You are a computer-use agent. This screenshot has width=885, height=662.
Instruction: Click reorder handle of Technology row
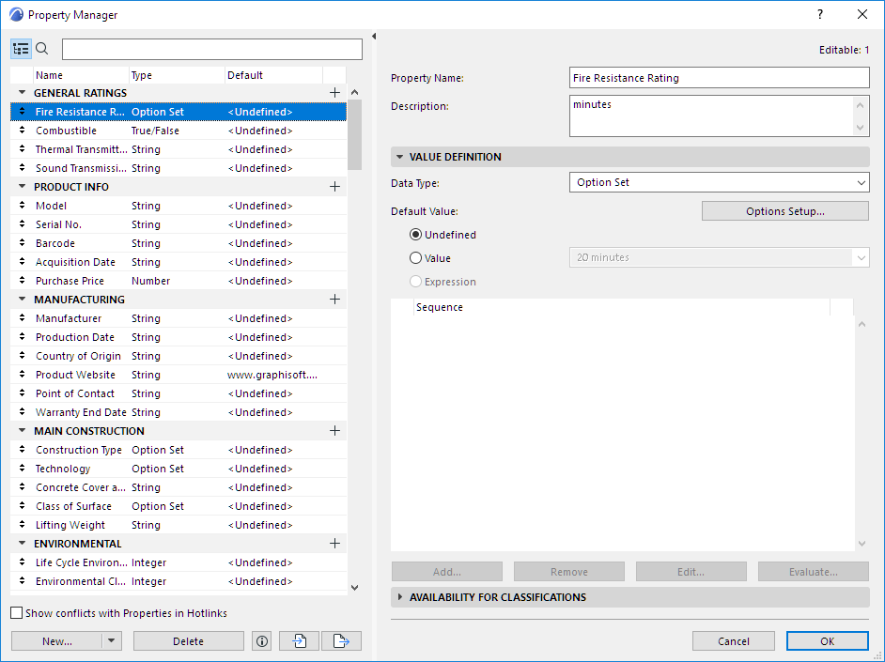click(x=22, y=469)
